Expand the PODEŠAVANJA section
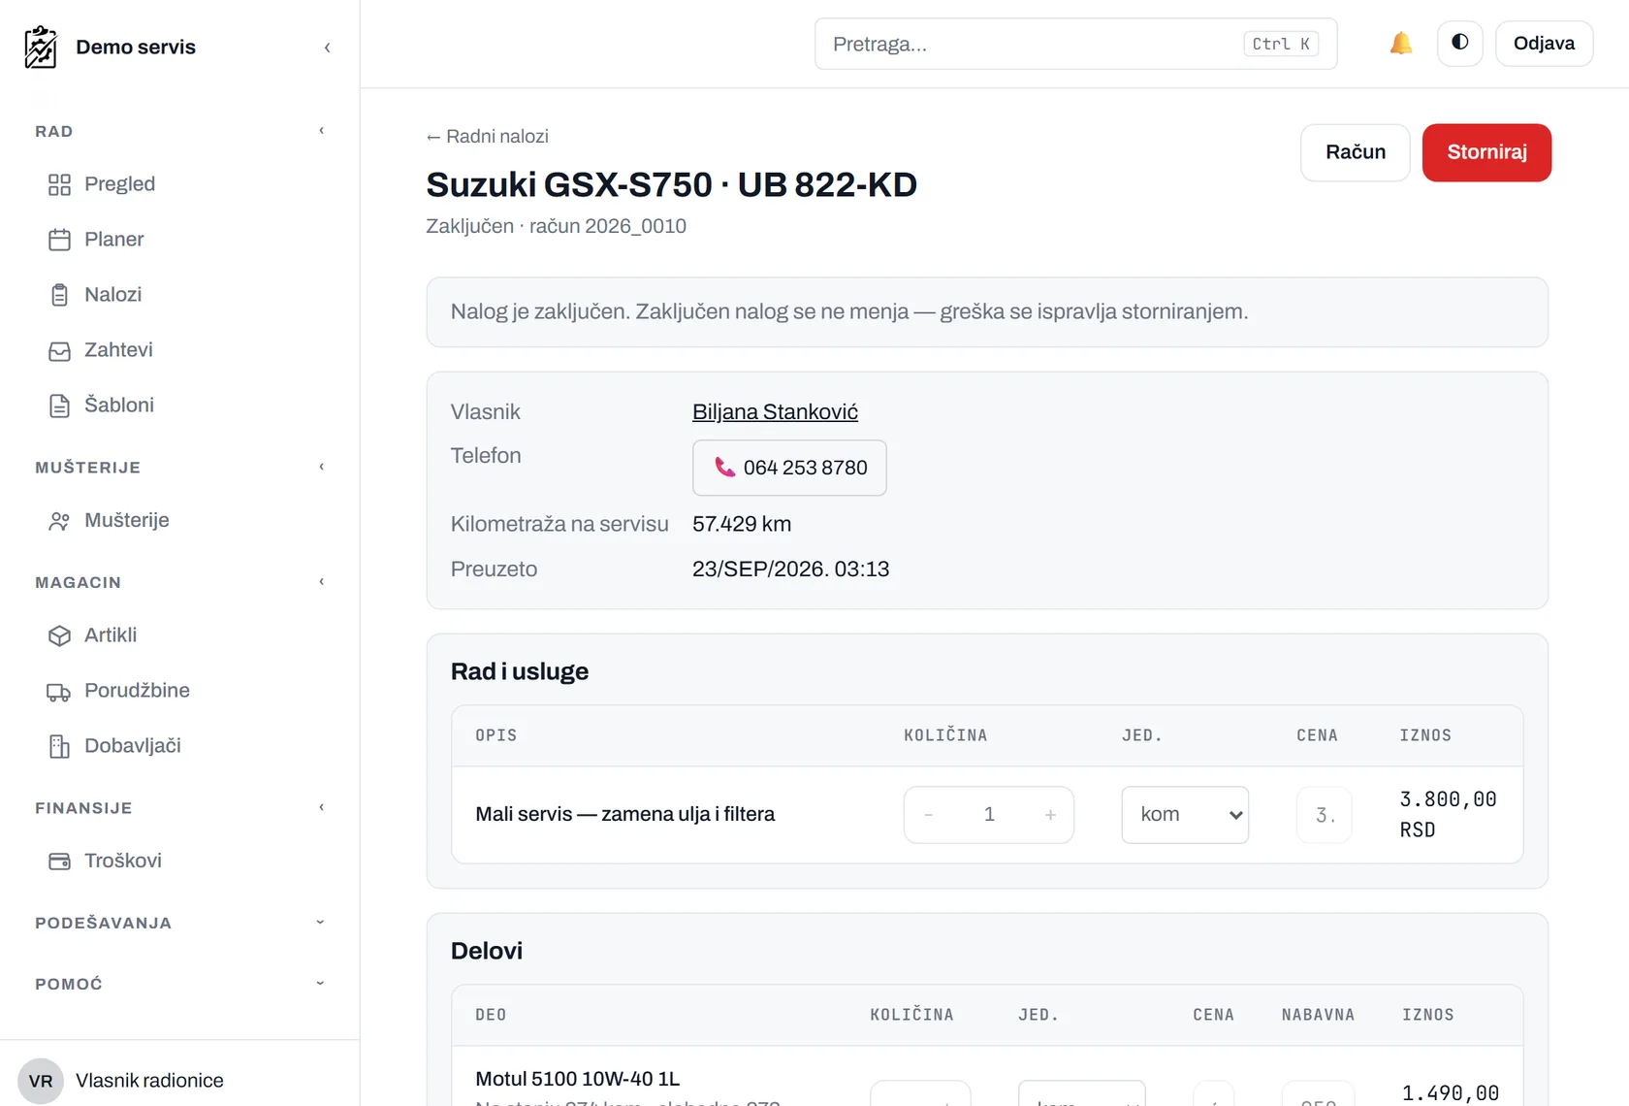 pyautogui.click(x=321, y=923)
